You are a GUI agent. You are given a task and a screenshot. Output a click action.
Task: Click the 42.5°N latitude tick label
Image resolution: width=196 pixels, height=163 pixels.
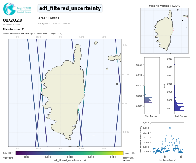pyautogui.click(x=125, y=74)
